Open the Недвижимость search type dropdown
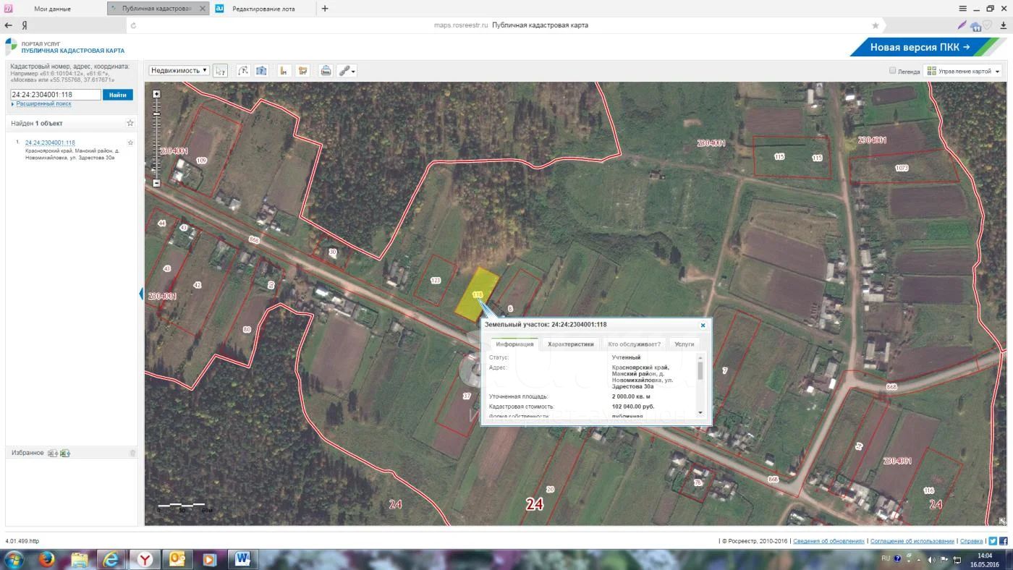1013x570 pixels. 179,70
